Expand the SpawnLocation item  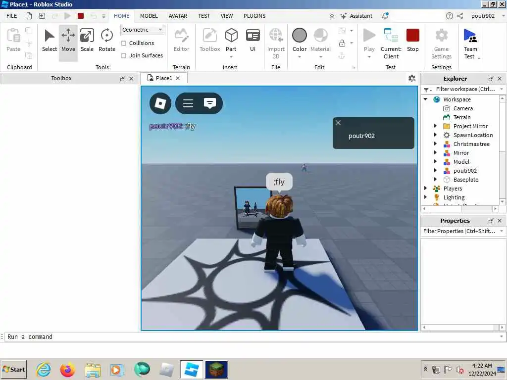coord(435,135)
